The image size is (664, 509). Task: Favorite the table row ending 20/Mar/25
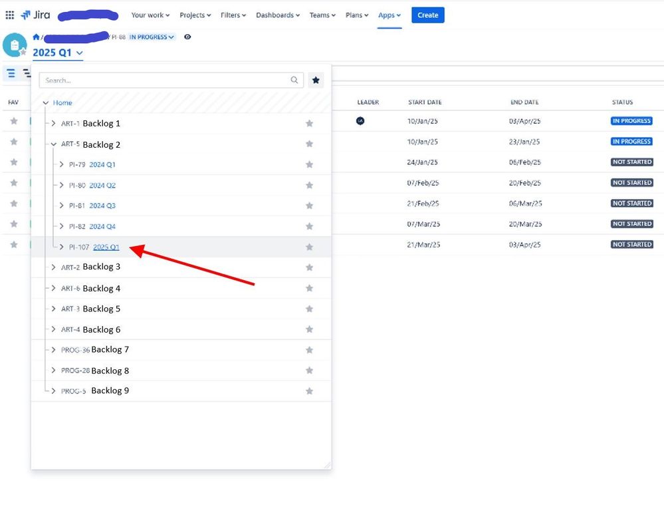pos(14,224)
